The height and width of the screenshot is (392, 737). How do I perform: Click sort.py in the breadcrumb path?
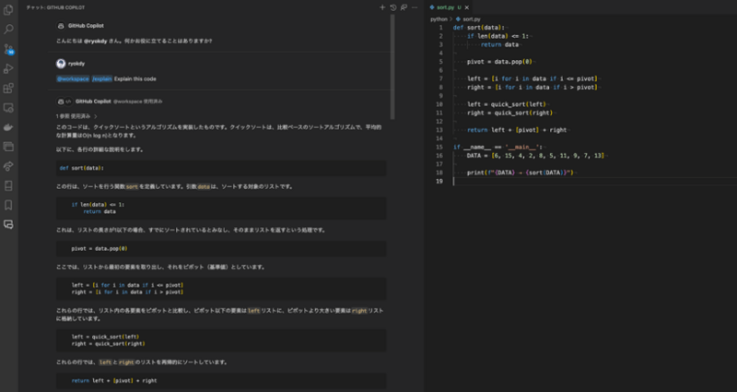[471, 18]
